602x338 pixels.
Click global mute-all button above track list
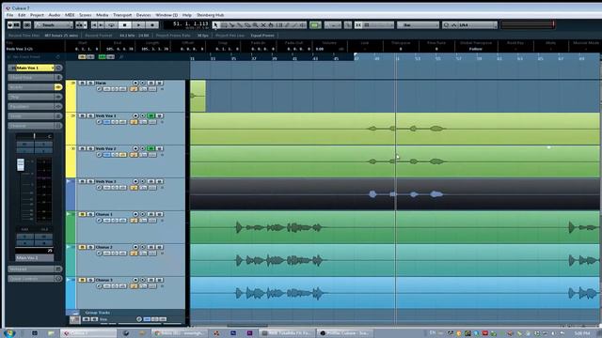pyautogui.click(x=82, y=56)
